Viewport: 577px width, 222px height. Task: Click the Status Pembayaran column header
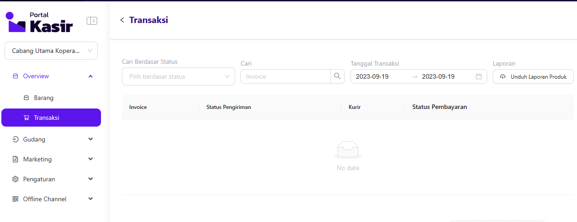click(439, 107)
